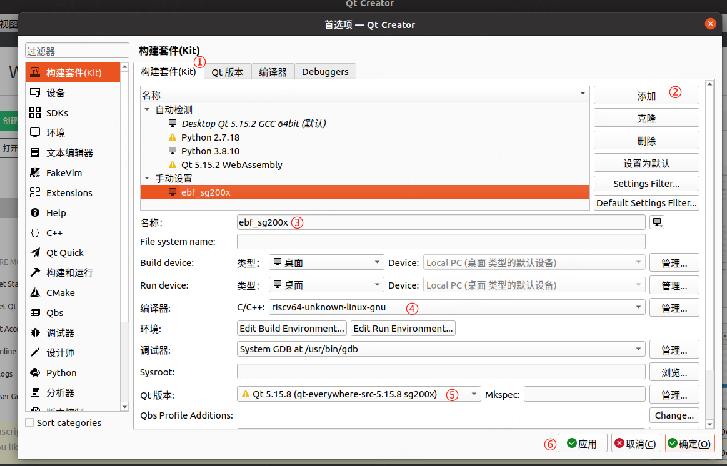Click 浏览... next to Sysroot
Screen dimensions: 727x466
[674, 372]
